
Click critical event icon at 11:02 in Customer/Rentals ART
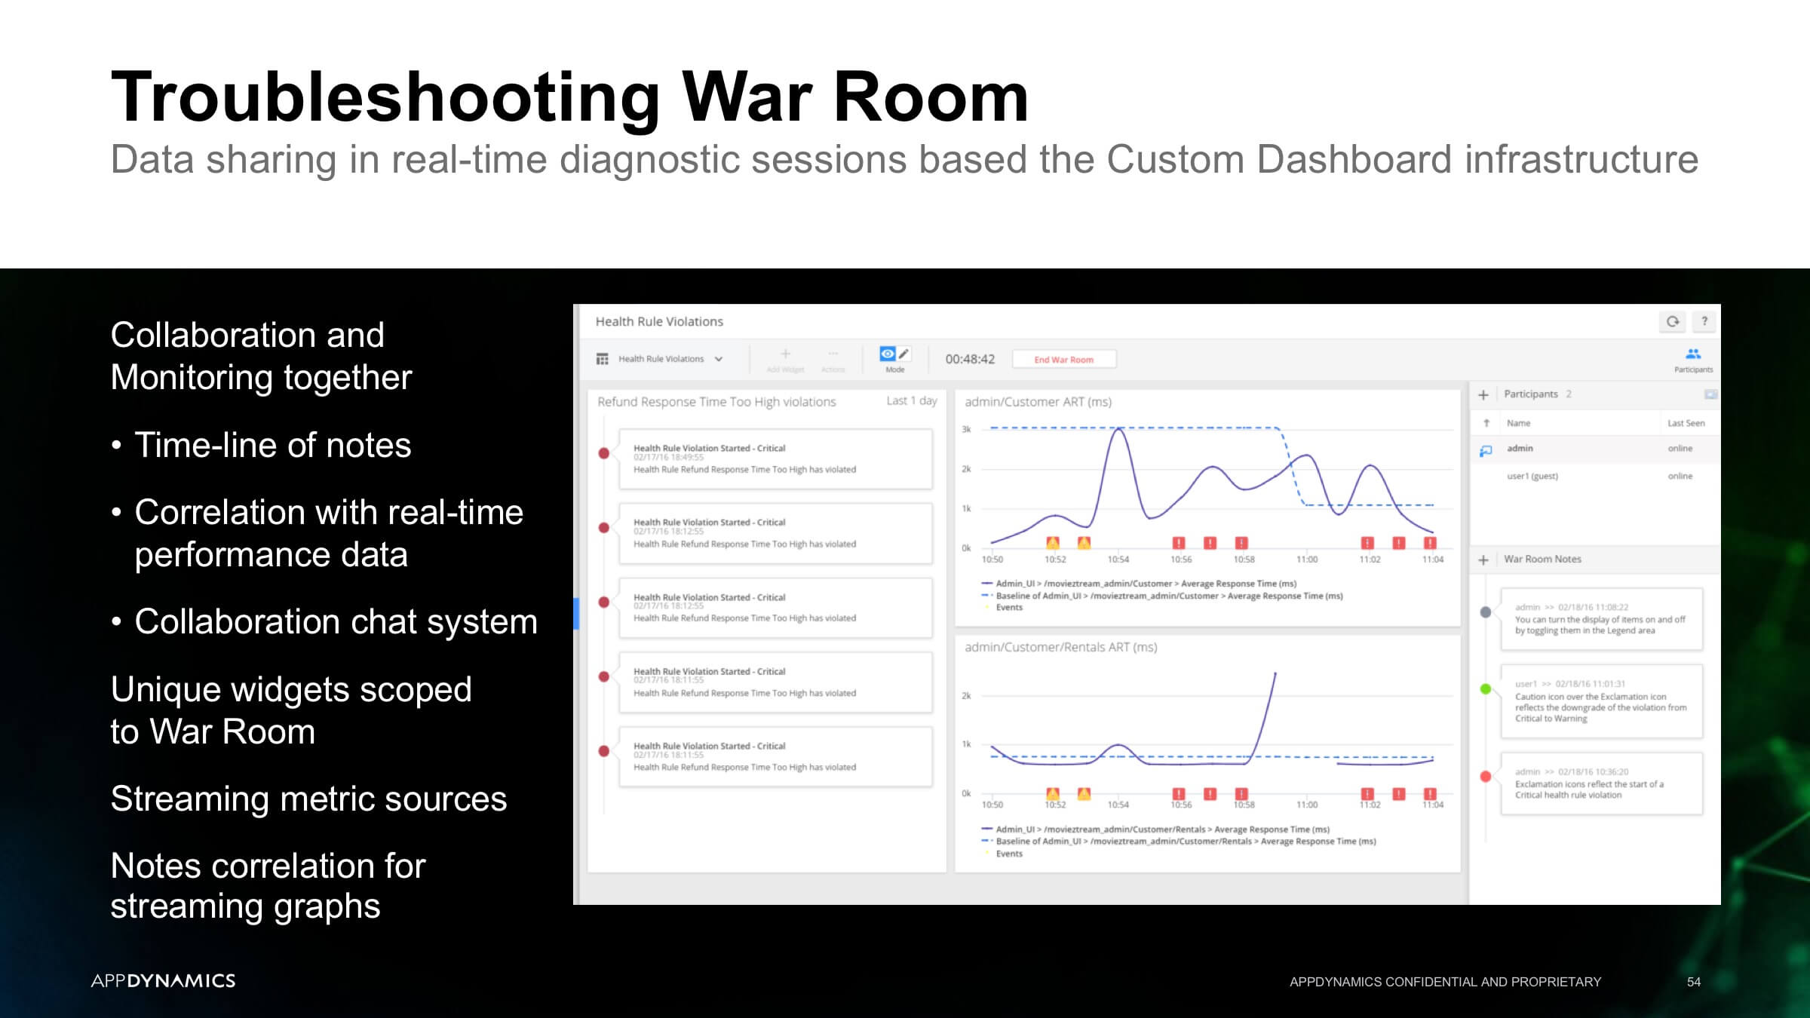(x=1367, y=793)
